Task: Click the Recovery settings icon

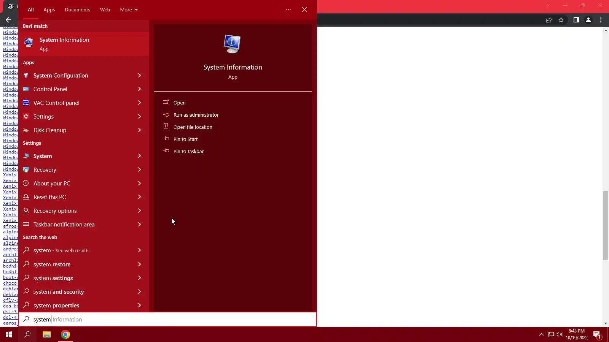Action: pyautogui.click(x=26, y=169)
